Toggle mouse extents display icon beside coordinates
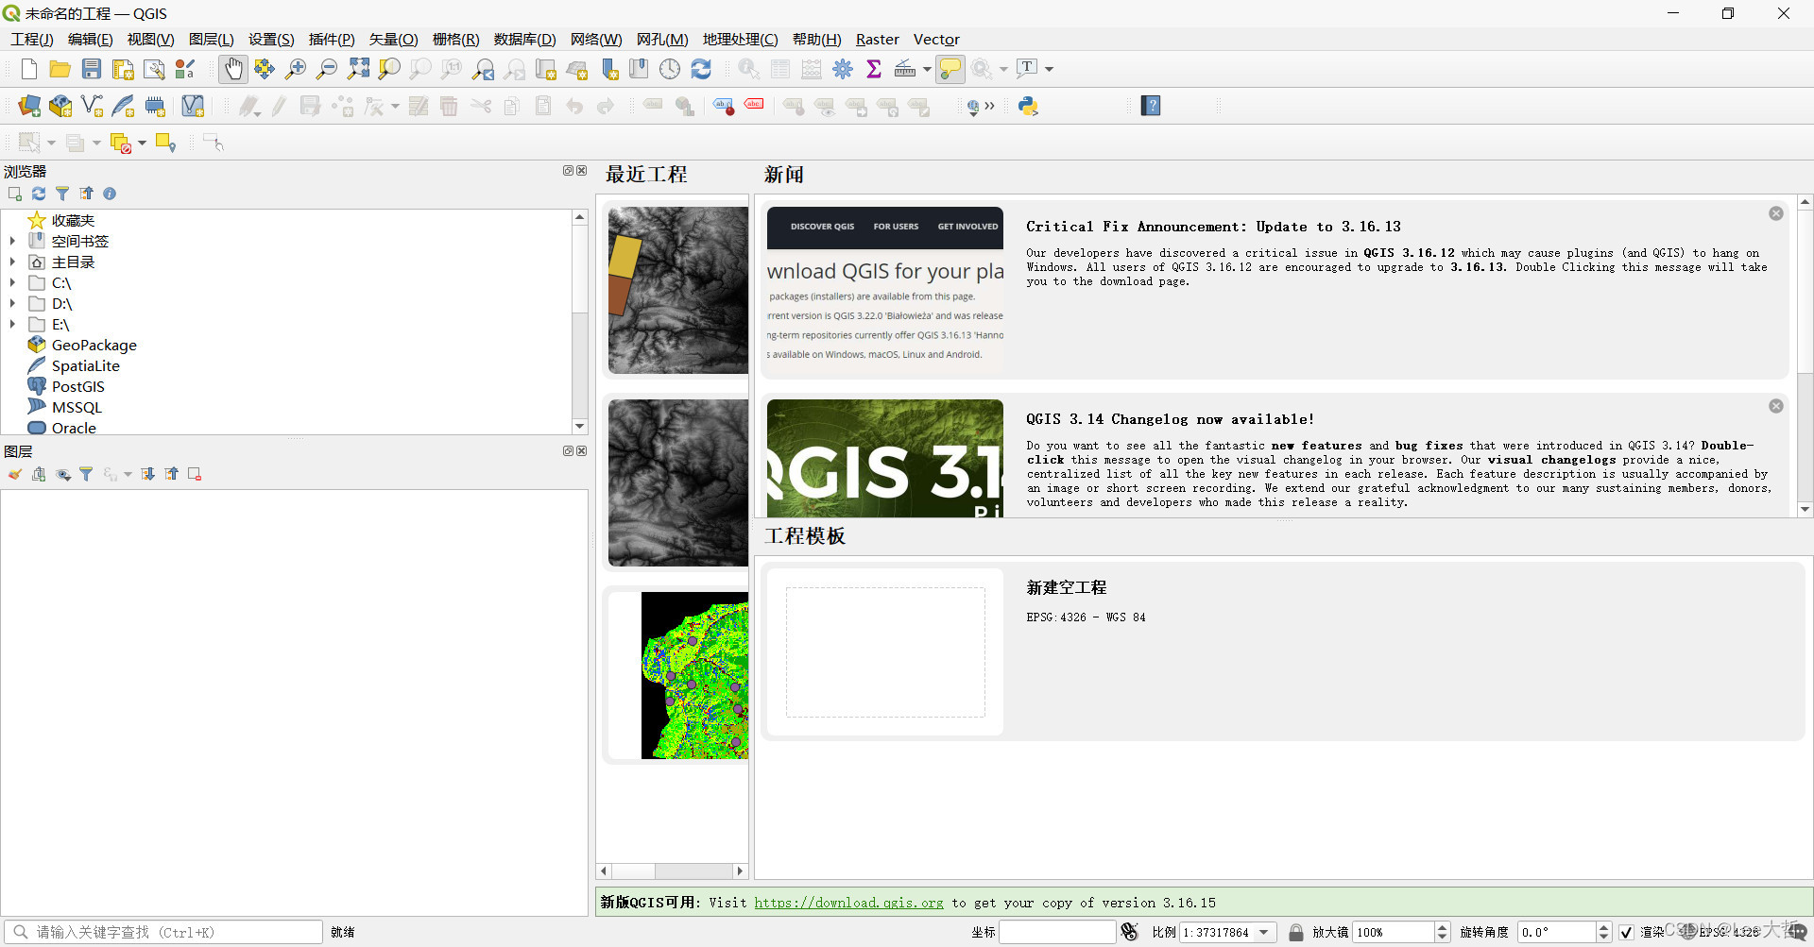 pyautogui.click(x=1129, y=932)
